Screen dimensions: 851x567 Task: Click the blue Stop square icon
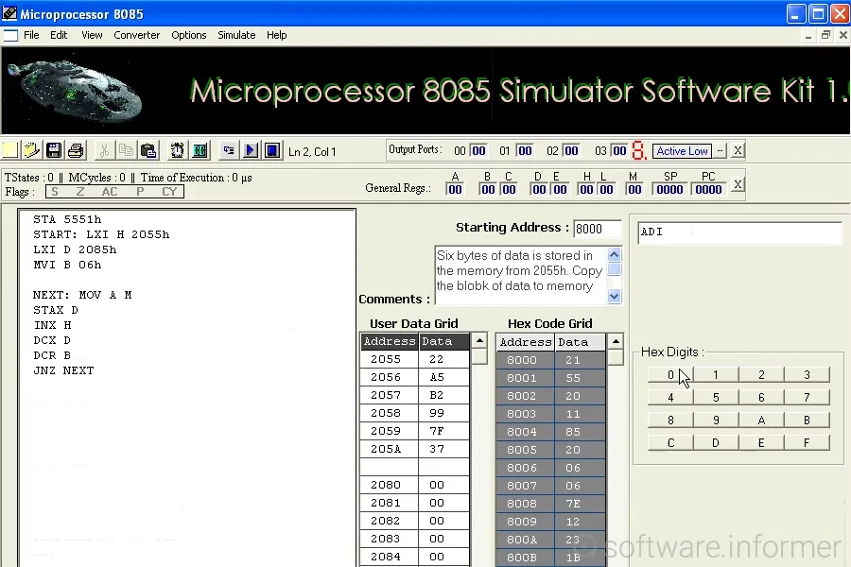point(272,150)
